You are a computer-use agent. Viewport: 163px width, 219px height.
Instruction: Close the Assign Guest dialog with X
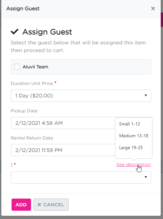pyautogui.click(x=153, y=9)
